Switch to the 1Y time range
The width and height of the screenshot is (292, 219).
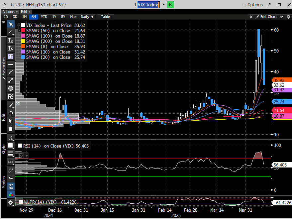click(x=54, y=17)
